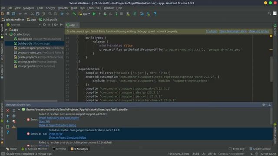Open the Refactor menu
278x156 pixels.
(63, 8)
